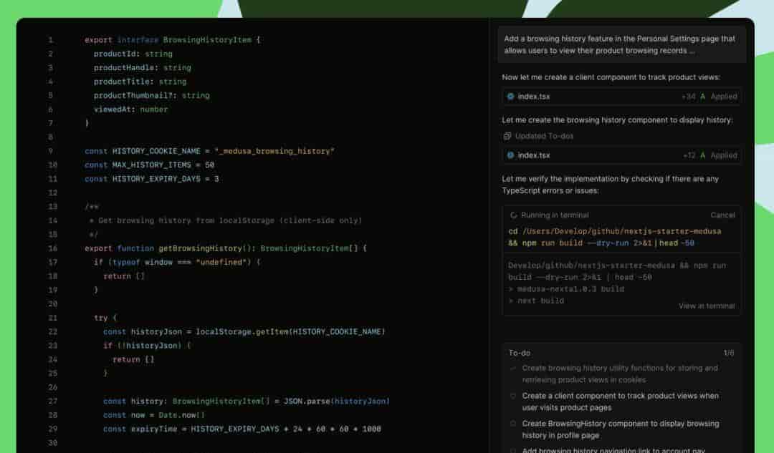Click the 'if (!historyJson) {' line
774x453 pixels.
147,346
